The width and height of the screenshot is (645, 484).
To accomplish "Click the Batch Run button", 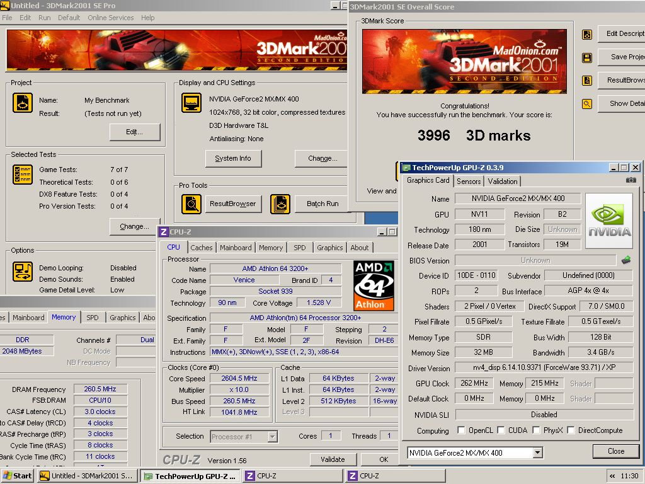I will tap(322, 204).
